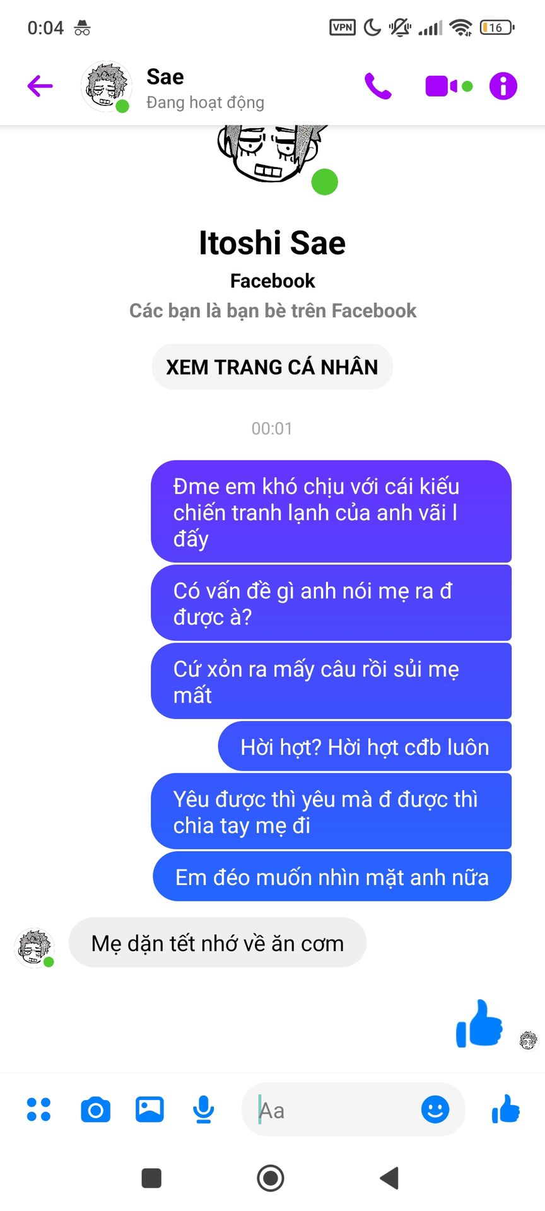The image size is (545, 1211).
Task: Tap the Android home navigation button
Action: coord(271,1178)
